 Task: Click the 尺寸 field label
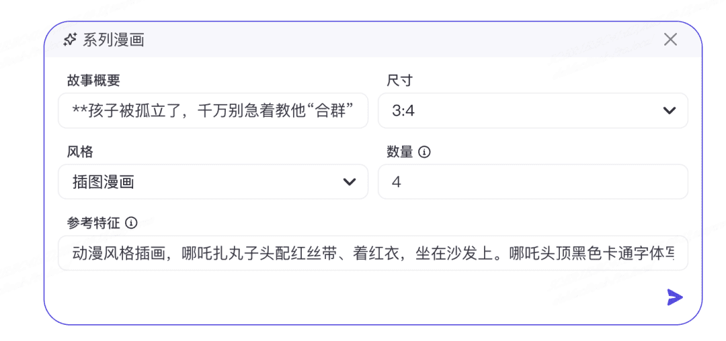click(399, 81)
